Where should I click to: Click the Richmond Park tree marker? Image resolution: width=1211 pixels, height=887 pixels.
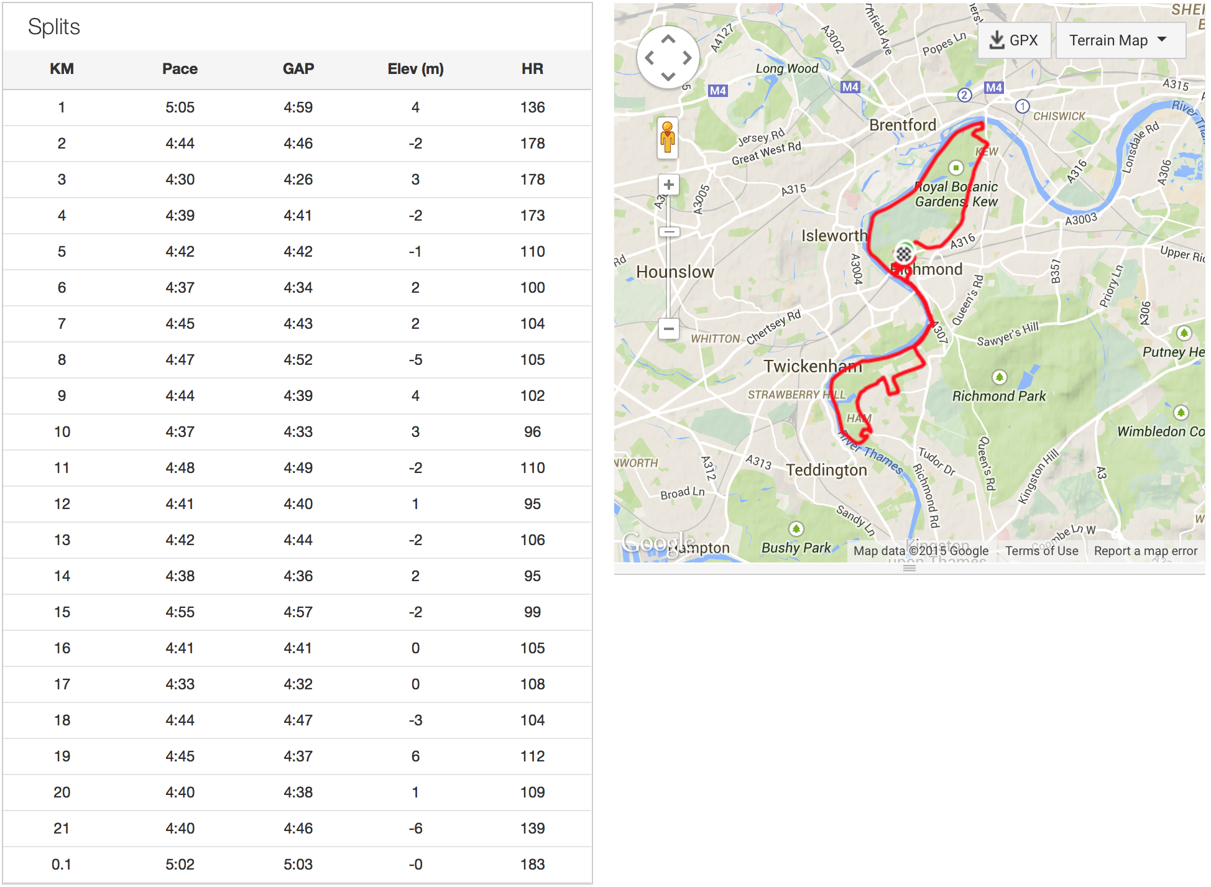[999, 377]
